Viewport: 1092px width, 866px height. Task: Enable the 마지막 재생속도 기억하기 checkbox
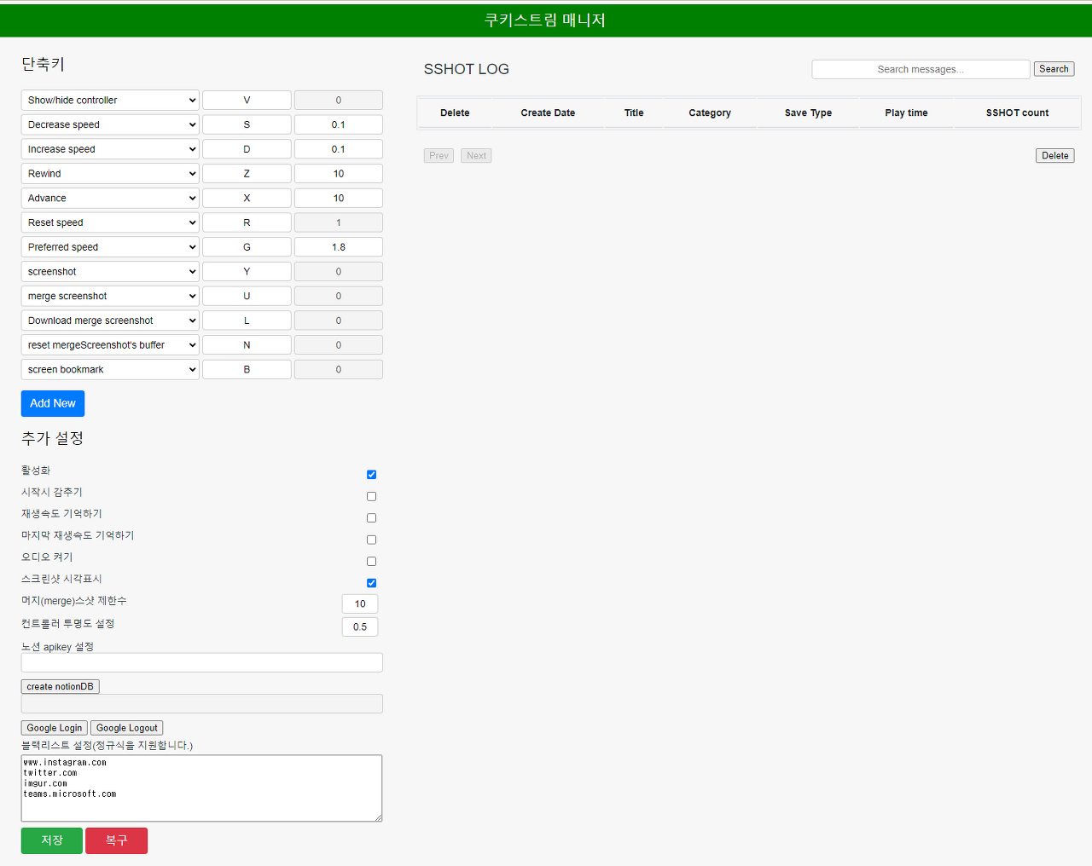click(371, 540)
